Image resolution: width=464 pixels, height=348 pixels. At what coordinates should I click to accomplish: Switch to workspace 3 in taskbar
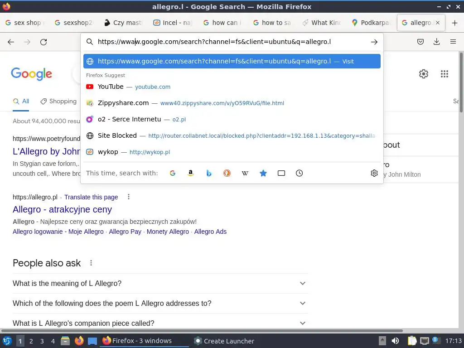(42, 341)
